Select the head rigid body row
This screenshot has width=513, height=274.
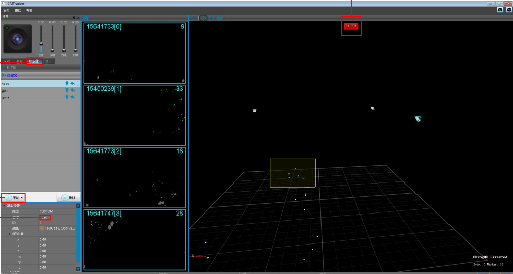40,83
